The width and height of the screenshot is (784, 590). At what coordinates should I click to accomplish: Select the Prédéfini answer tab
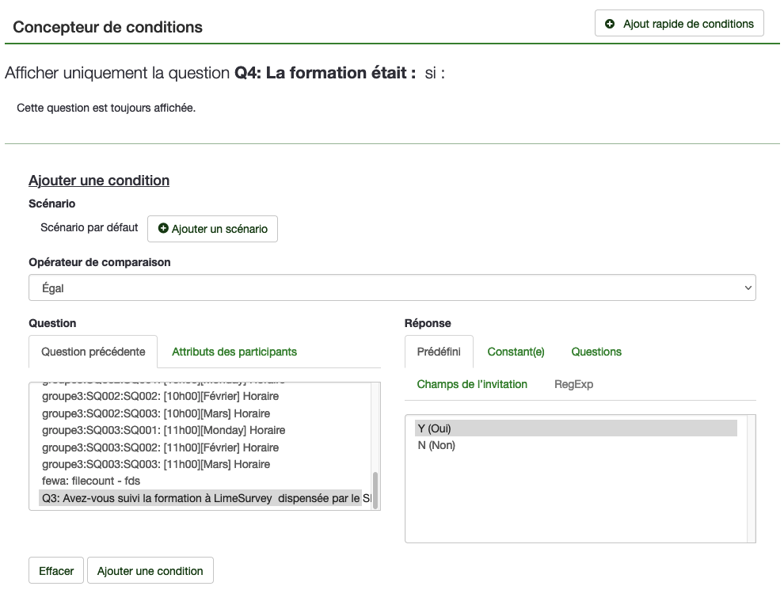[x=439, y=352]
